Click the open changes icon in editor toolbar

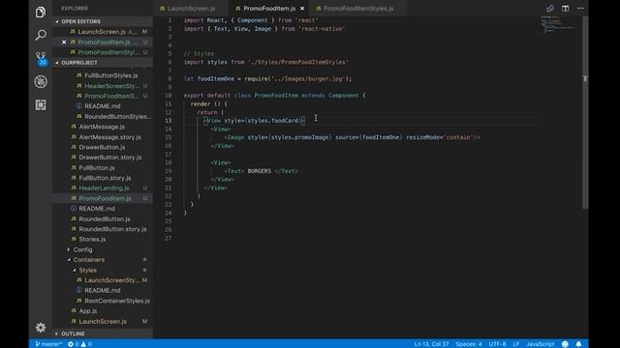click(550, 9)
